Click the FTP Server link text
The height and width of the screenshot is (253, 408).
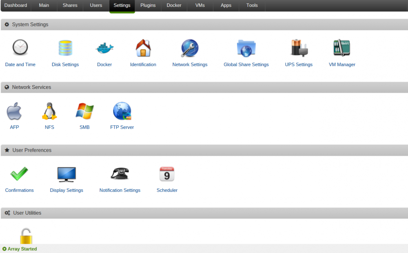pos(122,127)
